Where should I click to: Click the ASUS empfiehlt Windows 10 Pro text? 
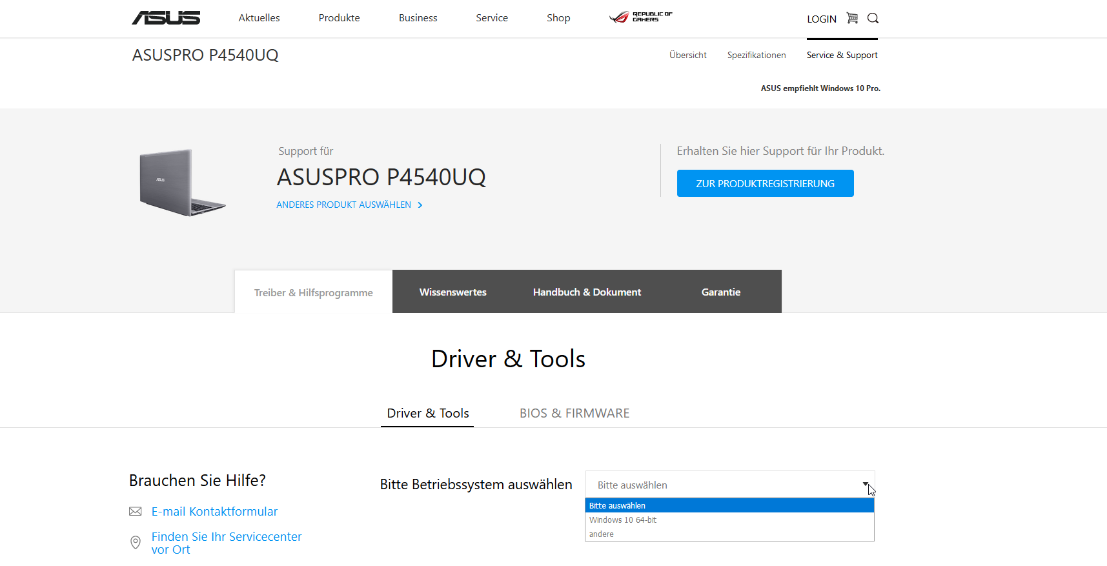(820, 88)
